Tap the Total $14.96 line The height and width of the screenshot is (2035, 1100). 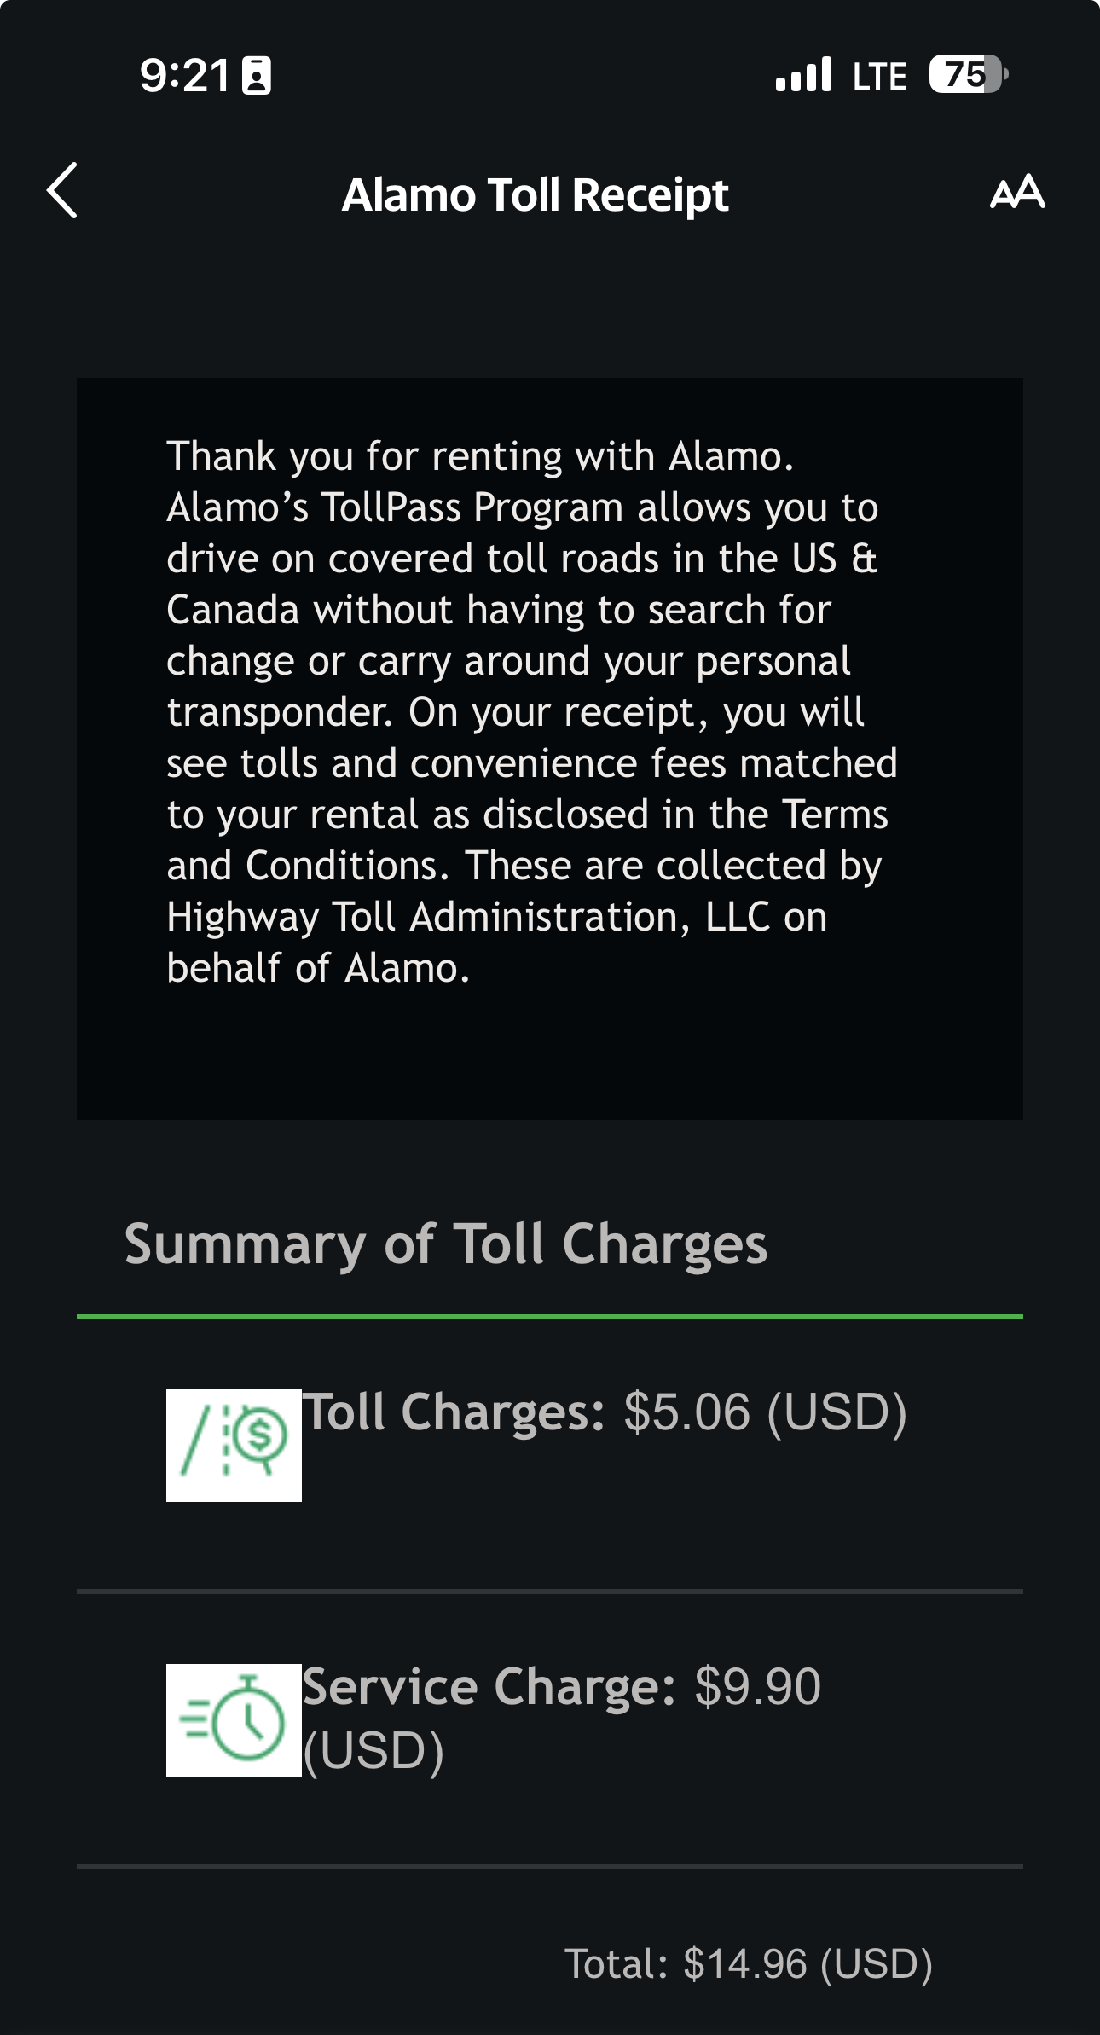(748, 1963)
